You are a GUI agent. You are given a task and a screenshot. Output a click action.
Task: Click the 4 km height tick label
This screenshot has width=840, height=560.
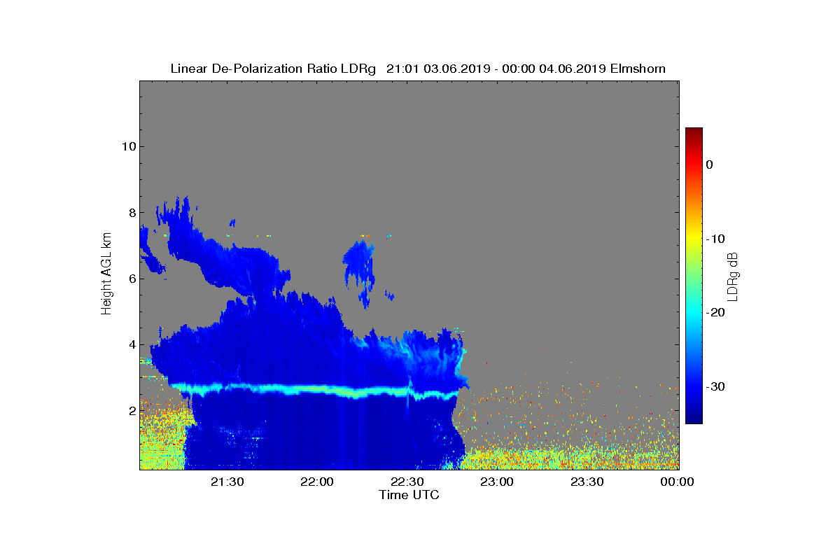(131, 344)
